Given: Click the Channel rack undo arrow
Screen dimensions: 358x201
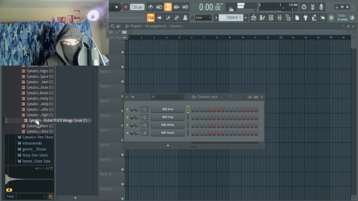Looking at the screenshot, I should (x=133, y=97).
